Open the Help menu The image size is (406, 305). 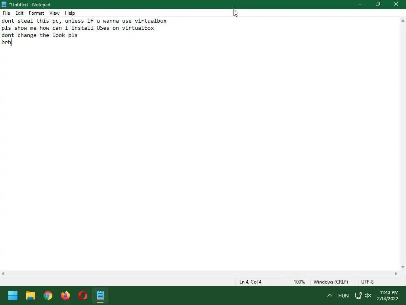(70, 13)
